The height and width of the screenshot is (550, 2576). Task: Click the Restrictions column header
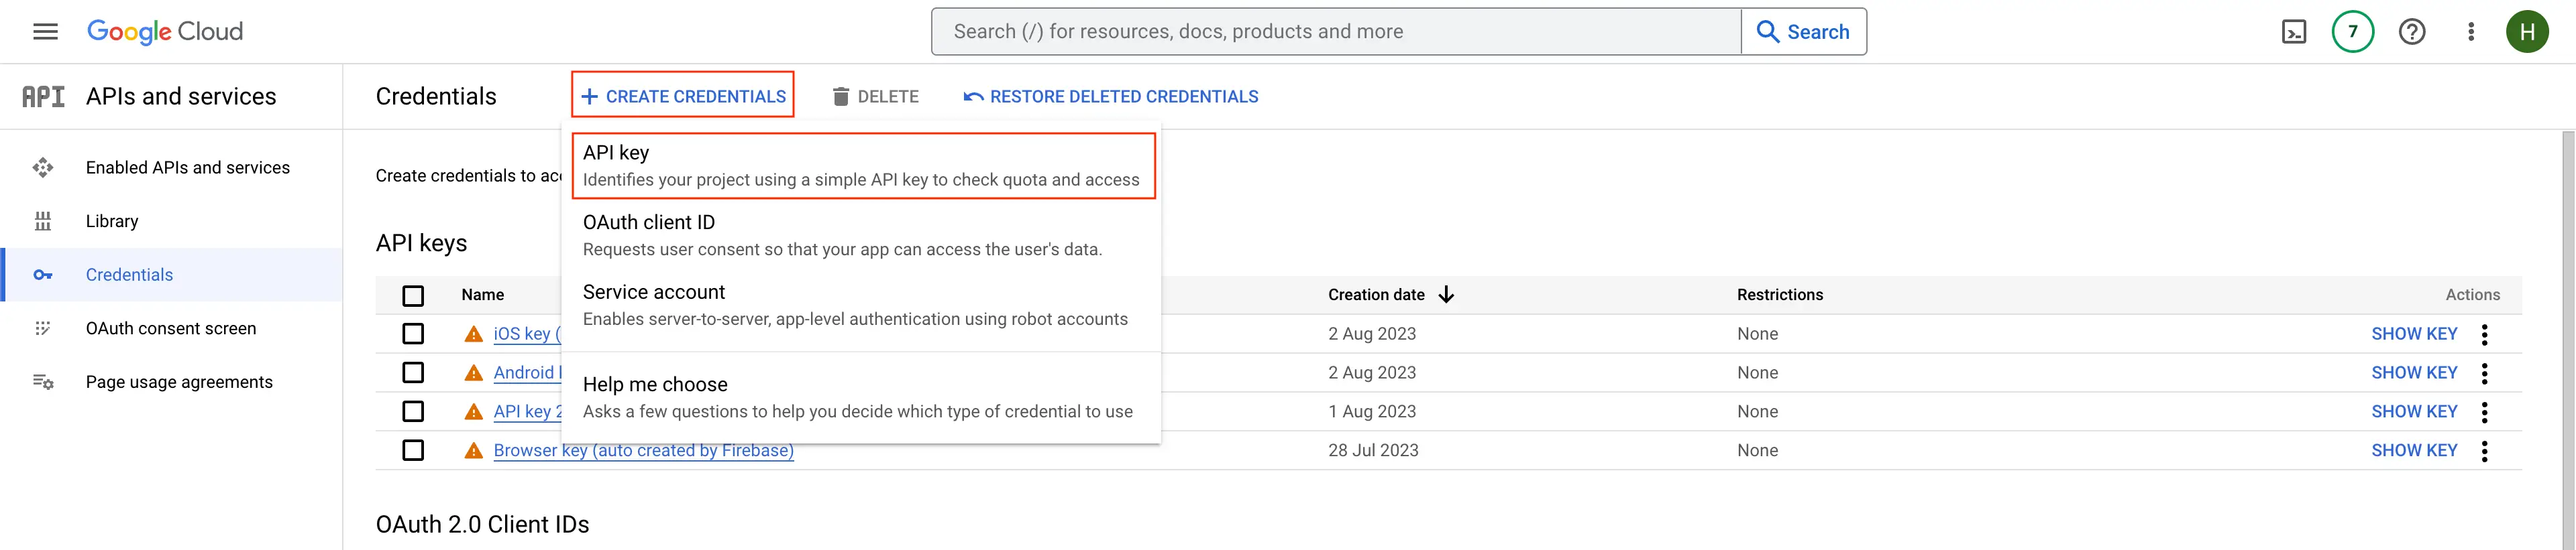[x=1780, y=295]
